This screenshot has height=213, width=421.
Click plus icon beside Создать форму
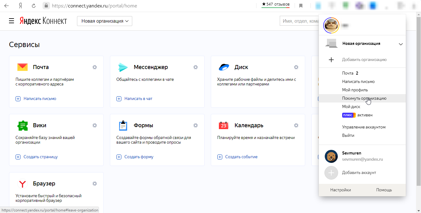[x=119, y=157]
